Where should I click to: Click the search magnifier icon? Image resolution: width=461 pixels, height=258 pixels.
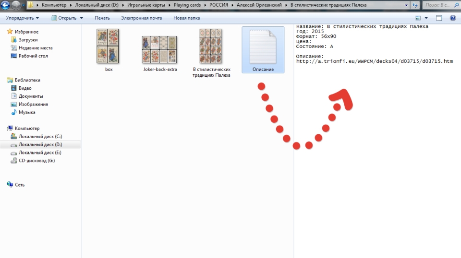(x=457, y=5)
